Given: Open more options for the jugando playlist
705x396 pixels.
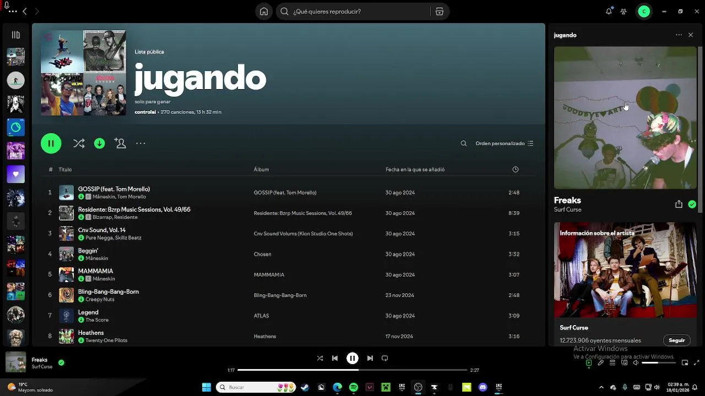Looking at the screenshot, I should click(x=140, y=144).
